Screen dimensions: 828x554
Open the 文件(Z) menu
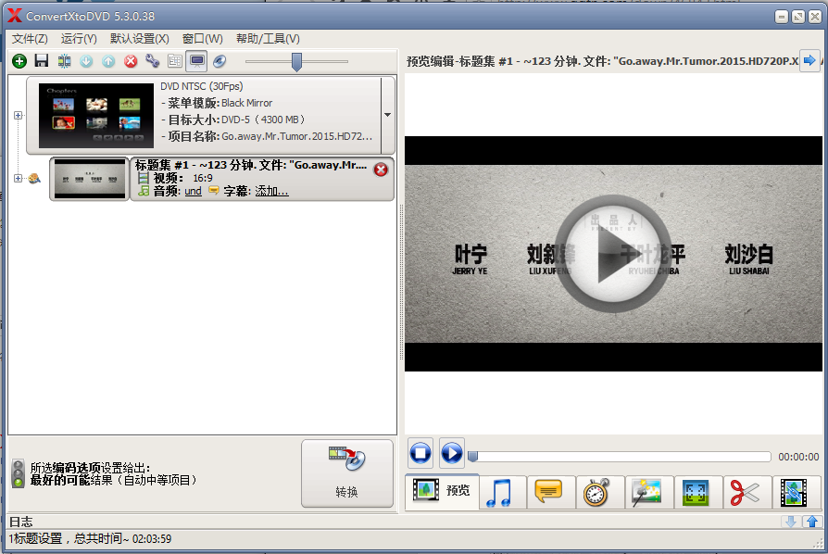pyautogui.click(x=30, y=39)
